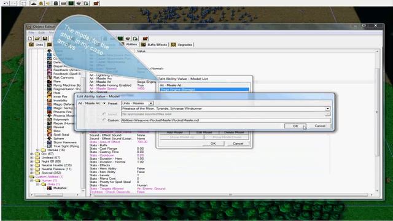Open File menu in Object Editor

pos(31,33)
